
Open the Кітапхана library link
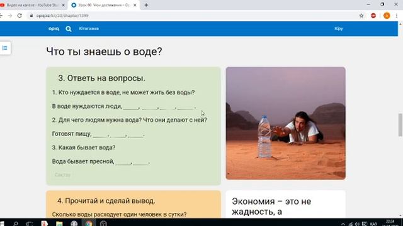click(x=89, y=29)
